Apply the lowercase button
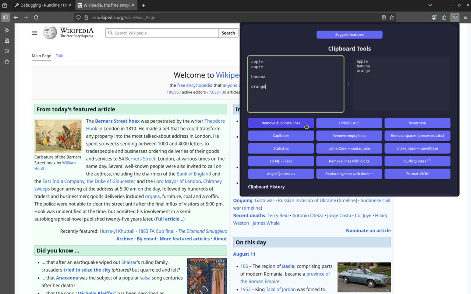 click(417, 123)
